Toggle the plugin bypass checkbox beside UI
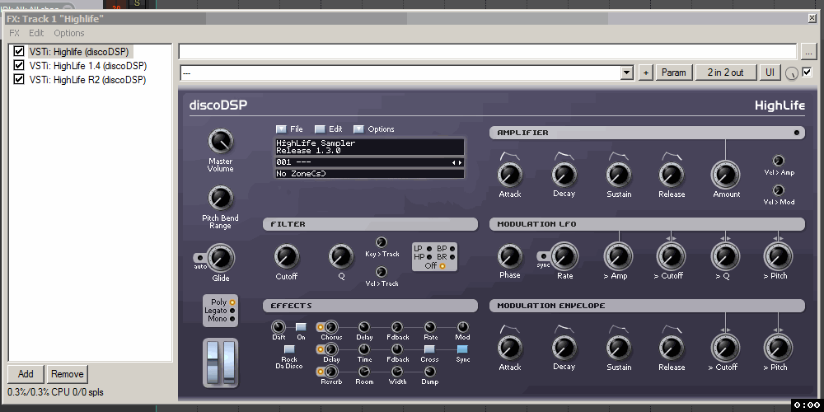The height and width of the screenshot is (412, 824). point(807,73)
